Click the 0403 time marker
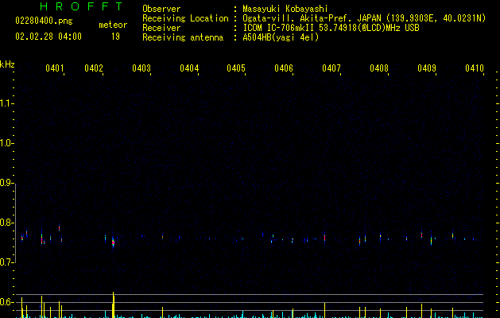500x318 pixels. click(141, 68)
